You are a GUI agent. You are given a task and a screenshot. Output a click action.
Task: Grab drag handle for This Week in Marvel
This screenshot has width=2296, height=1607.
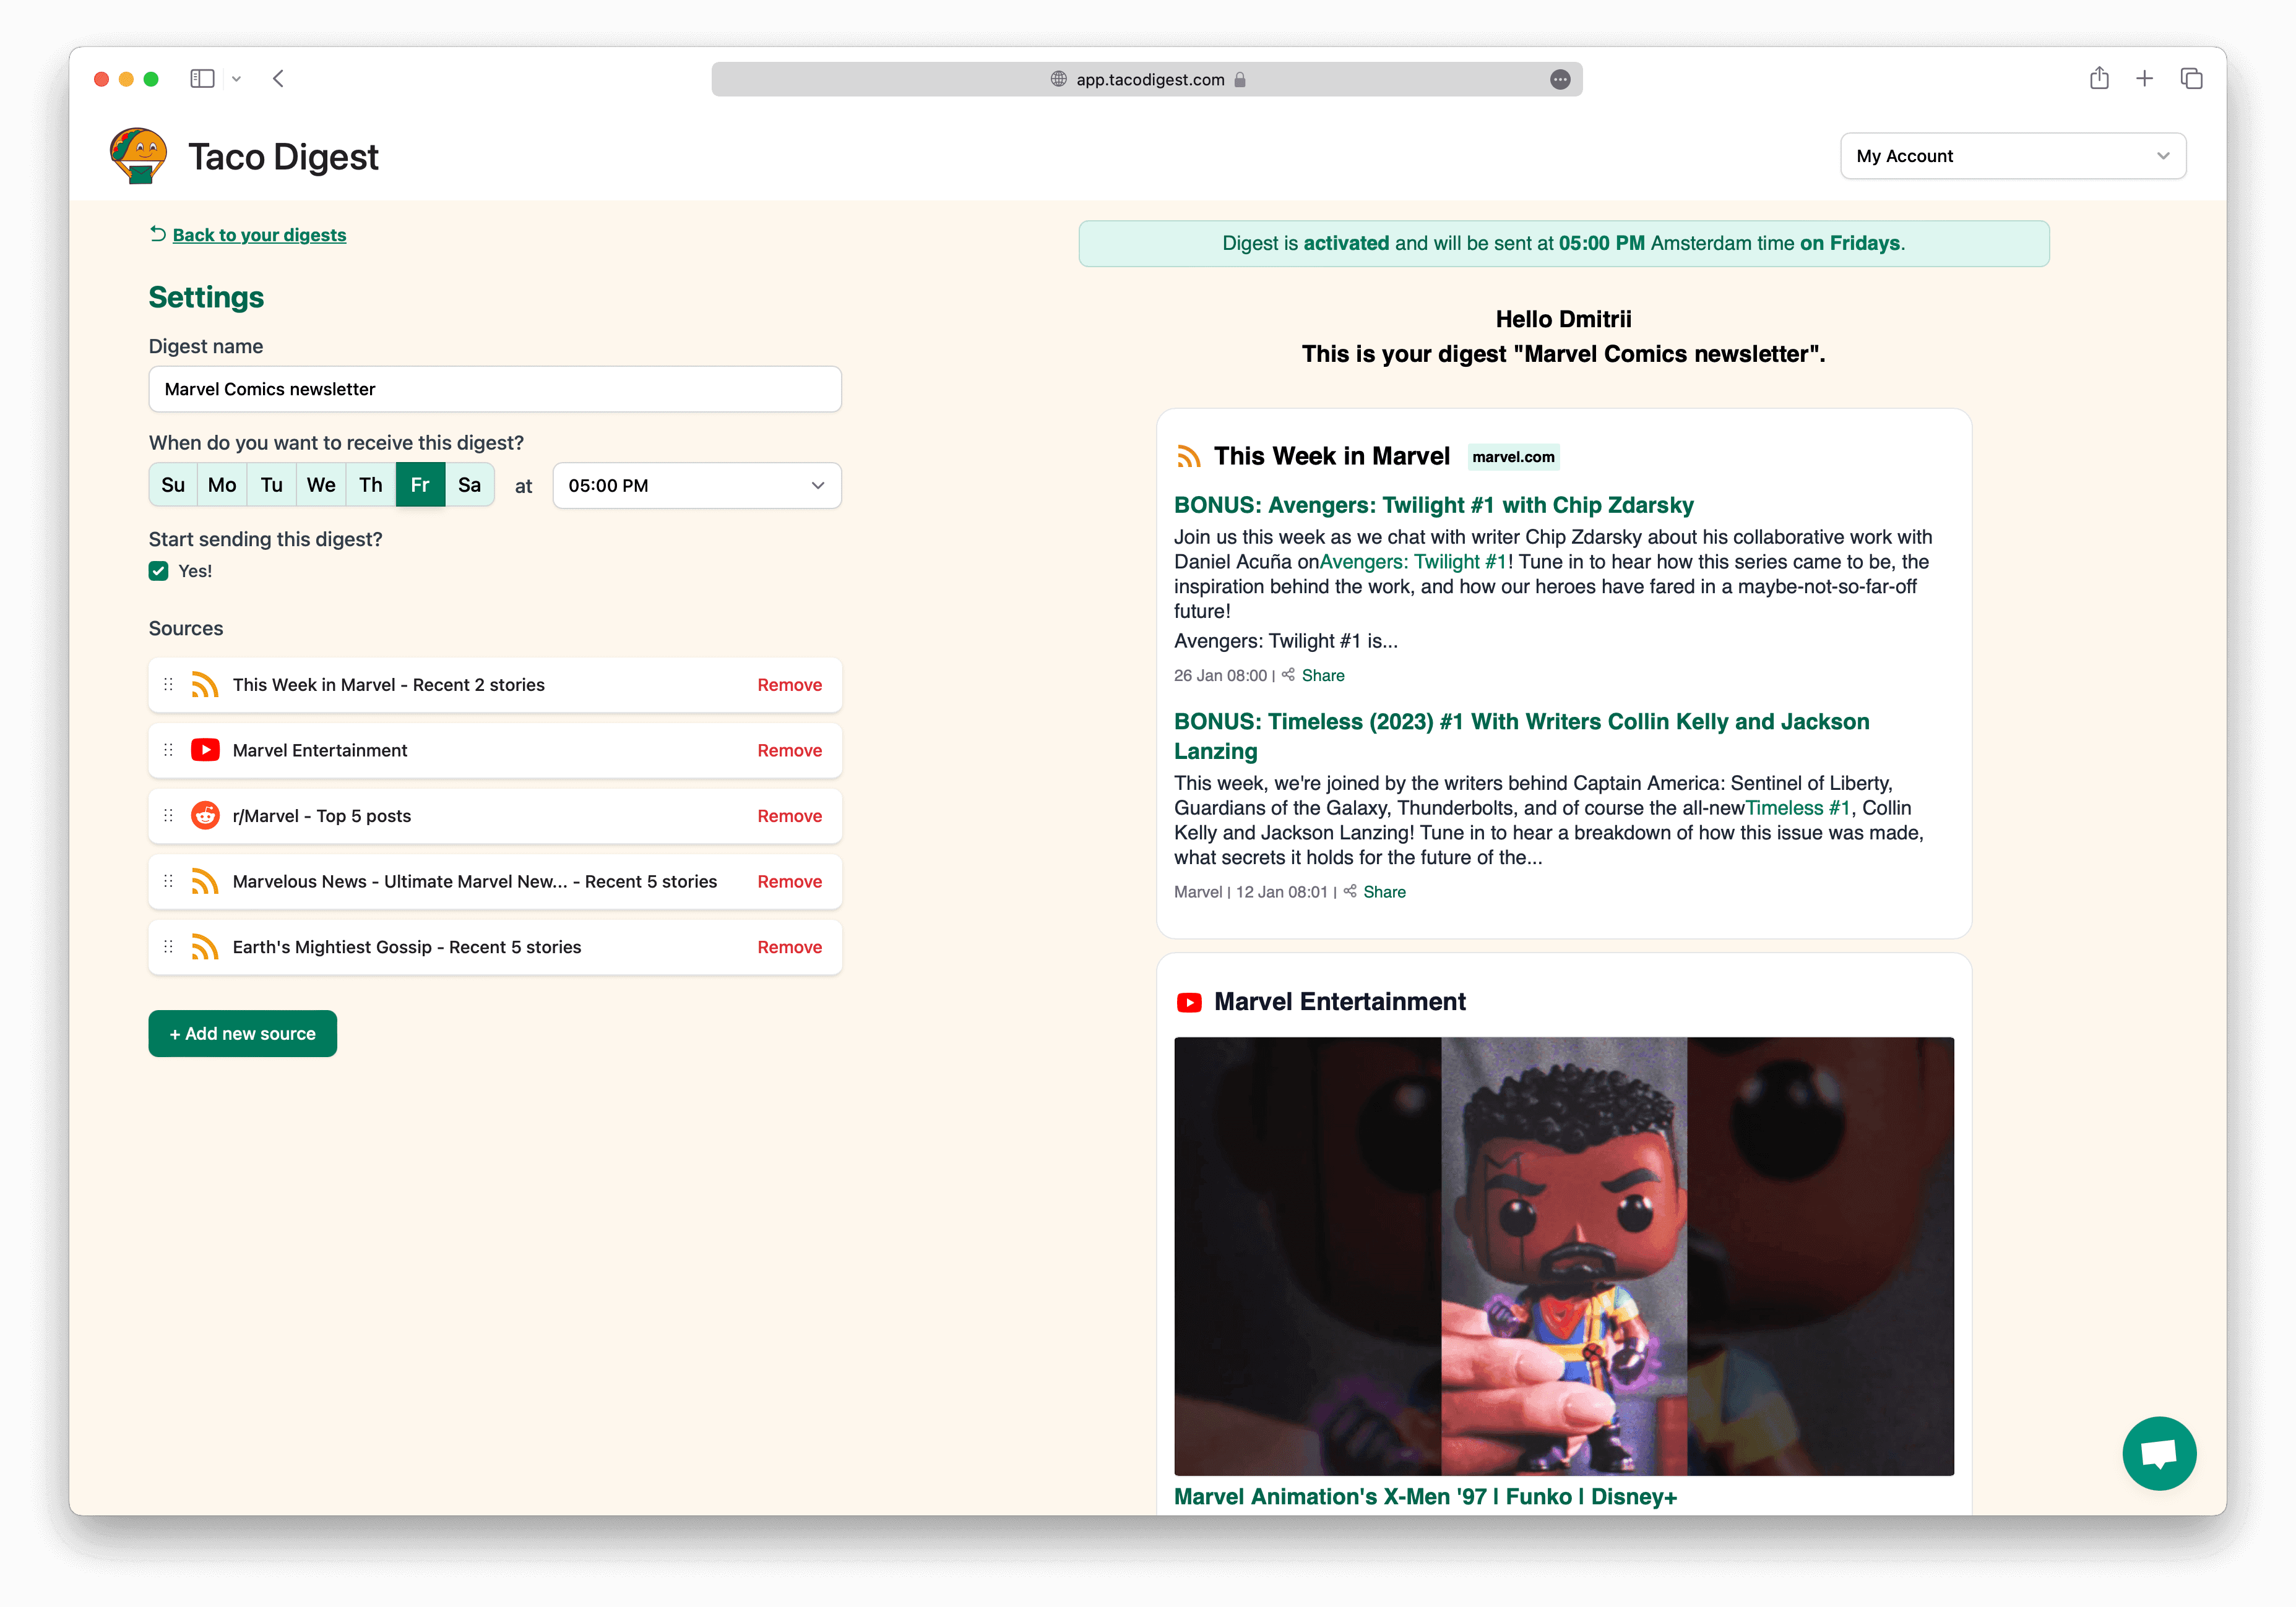(x=168, y=685)
